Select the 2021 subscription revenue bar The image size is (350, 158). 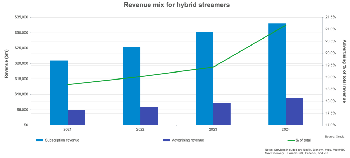click(59, 93)
